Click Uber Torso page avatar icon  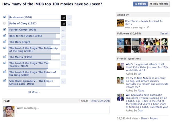pyautogui.click(x=120, y=23)
